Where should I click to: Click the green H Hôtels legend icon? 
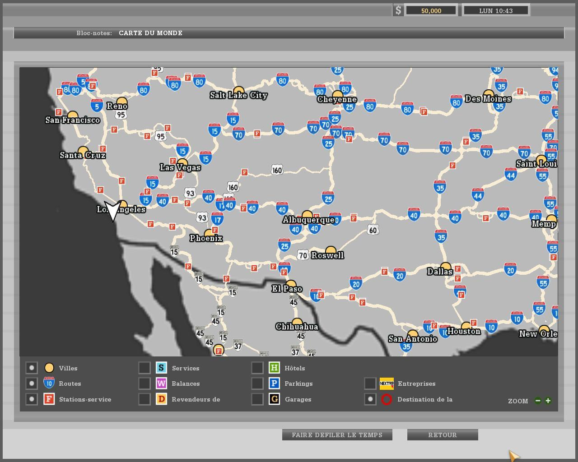274,368
